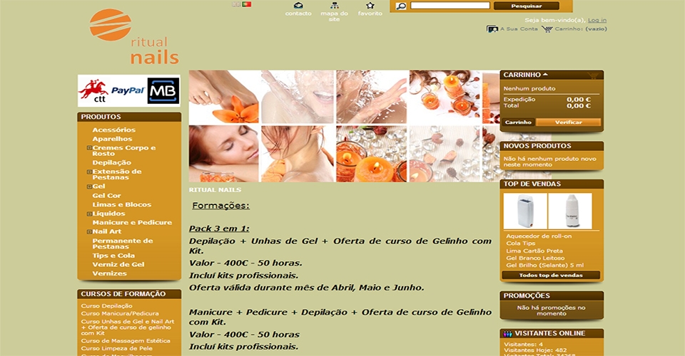Open the PROMOÇÕES header

[552, 296]
